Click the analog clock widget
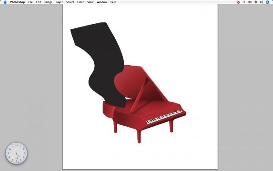Viewport: 273px width, 171px height. click(x=16, y=153)
